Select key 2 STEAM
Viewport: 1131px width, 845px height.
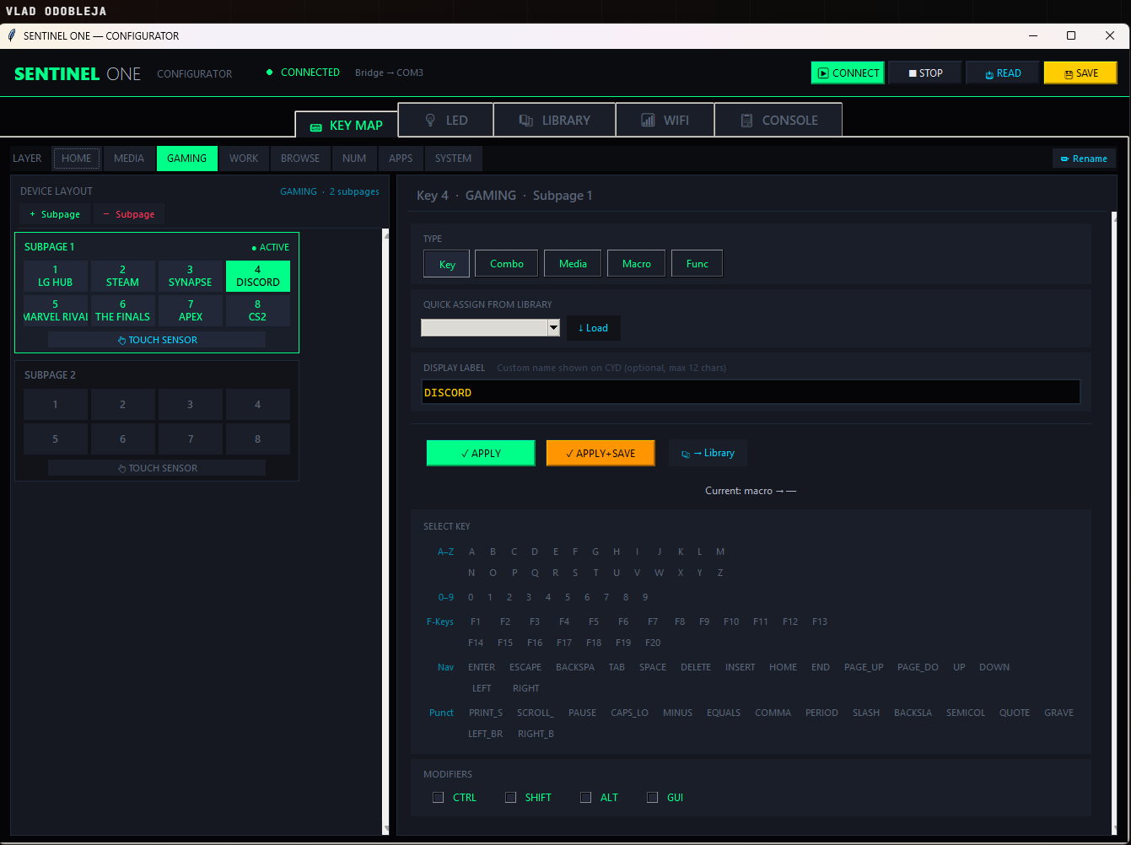point(122,276)
